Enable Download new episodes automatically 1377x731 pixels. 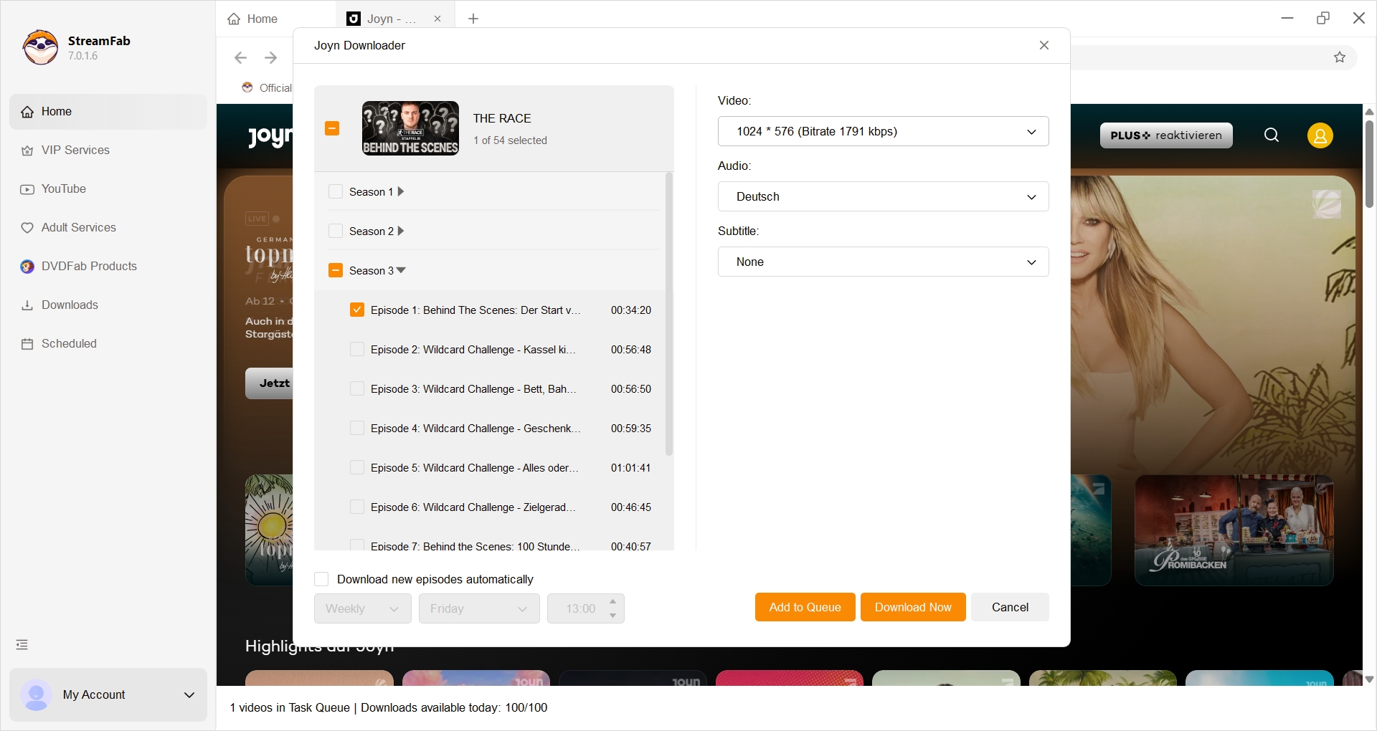(321, 578)
